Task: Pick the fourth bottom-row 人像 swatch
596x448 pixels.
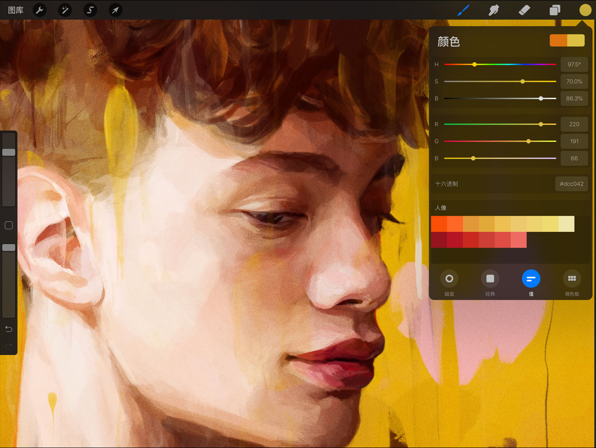Action: (487, 240)
